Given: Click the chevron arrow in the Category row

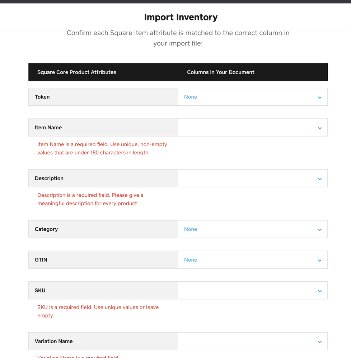Looking at the screenshot, I should coord(319,230).
